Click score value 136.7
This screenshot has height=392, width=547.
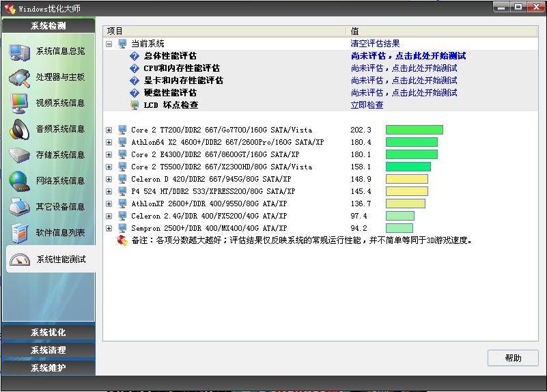pyautogui.click(x=361, y=204)
